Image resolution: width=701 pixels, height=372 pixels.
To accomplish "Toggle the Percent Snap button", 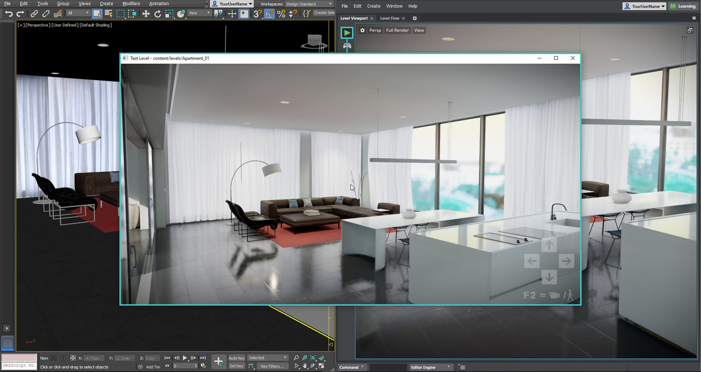I will click(x=281, y=14).
